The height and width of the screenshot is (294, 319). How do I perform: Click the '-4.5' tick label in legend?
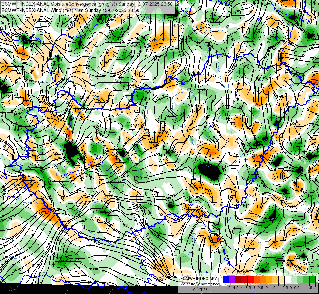[x=235, y=288]
